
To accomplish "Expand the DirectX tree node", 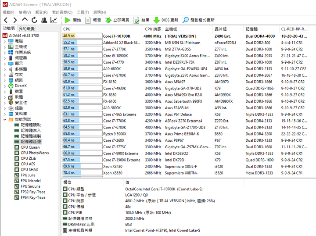I will coord(5,86).
